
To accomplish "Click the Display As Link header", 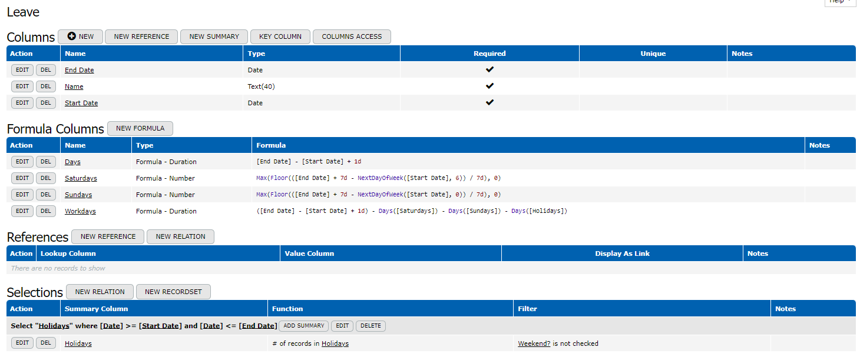I will (x=623, y=253).
